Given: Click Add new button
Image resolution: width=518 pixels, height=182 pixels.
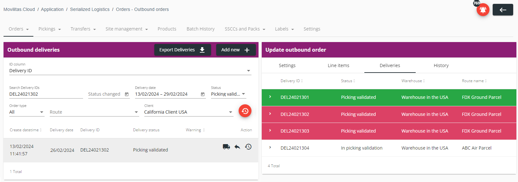Looking at the screenshot, I should pos(236,50).
